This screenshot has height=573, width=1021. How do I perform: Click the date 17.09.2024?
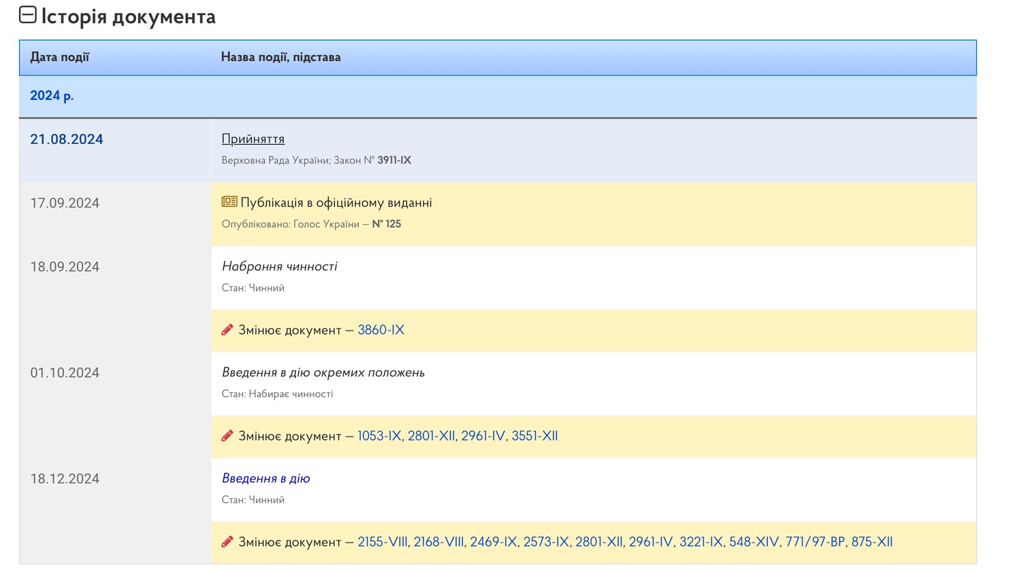pyautogui.click(x=65, y=203)
